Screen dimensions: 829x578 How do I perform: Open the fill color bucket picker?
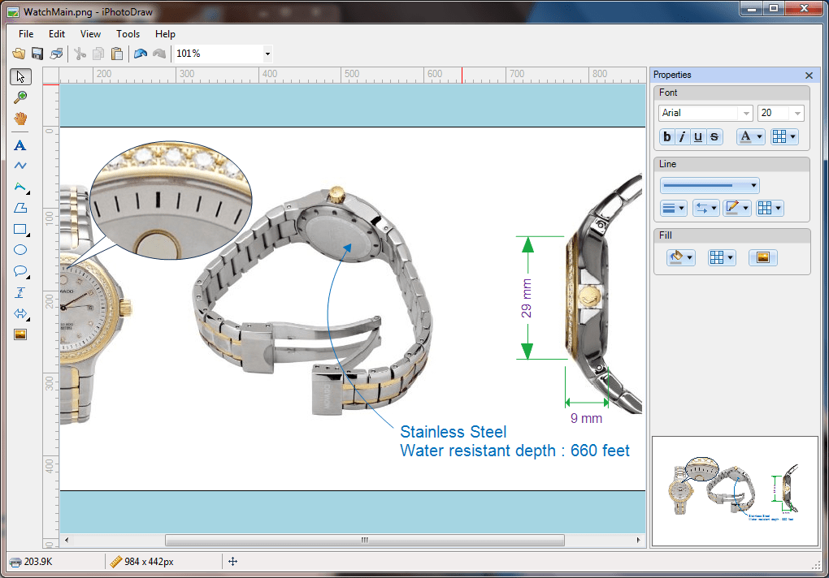point(680,257)
